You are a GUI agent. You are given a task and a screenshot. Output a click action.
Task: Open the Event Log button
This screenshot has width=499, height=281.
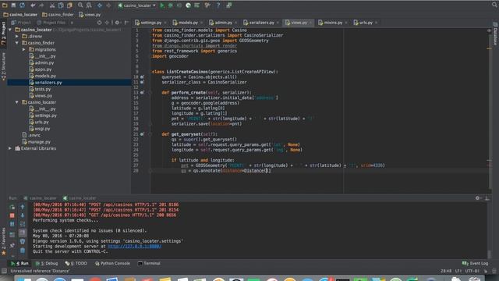(475, 264)
